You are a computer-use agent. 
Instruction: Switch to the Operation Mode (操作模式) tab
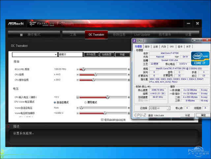(34, 35)
